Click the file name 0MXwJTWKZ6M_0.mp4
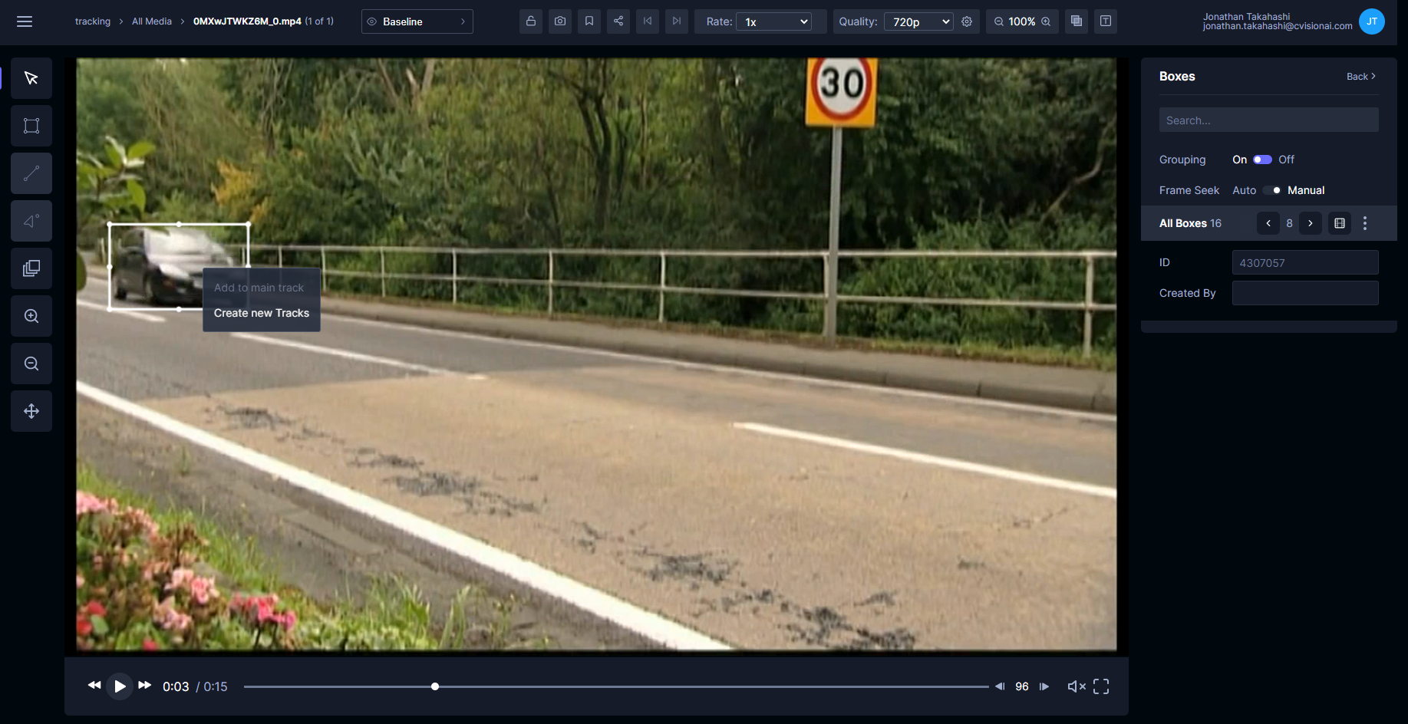Viewport: 1408px width, 724px height. point(247,21)
